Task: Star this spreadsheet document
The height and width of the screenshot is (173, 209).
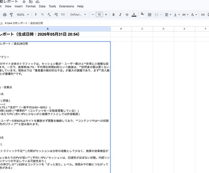Action: point(24,2)
